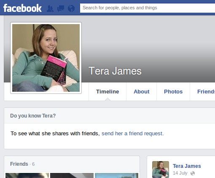Click the Tera James cover name
The height and width of the screenshot is (178, 215).
tap(115, 71)
